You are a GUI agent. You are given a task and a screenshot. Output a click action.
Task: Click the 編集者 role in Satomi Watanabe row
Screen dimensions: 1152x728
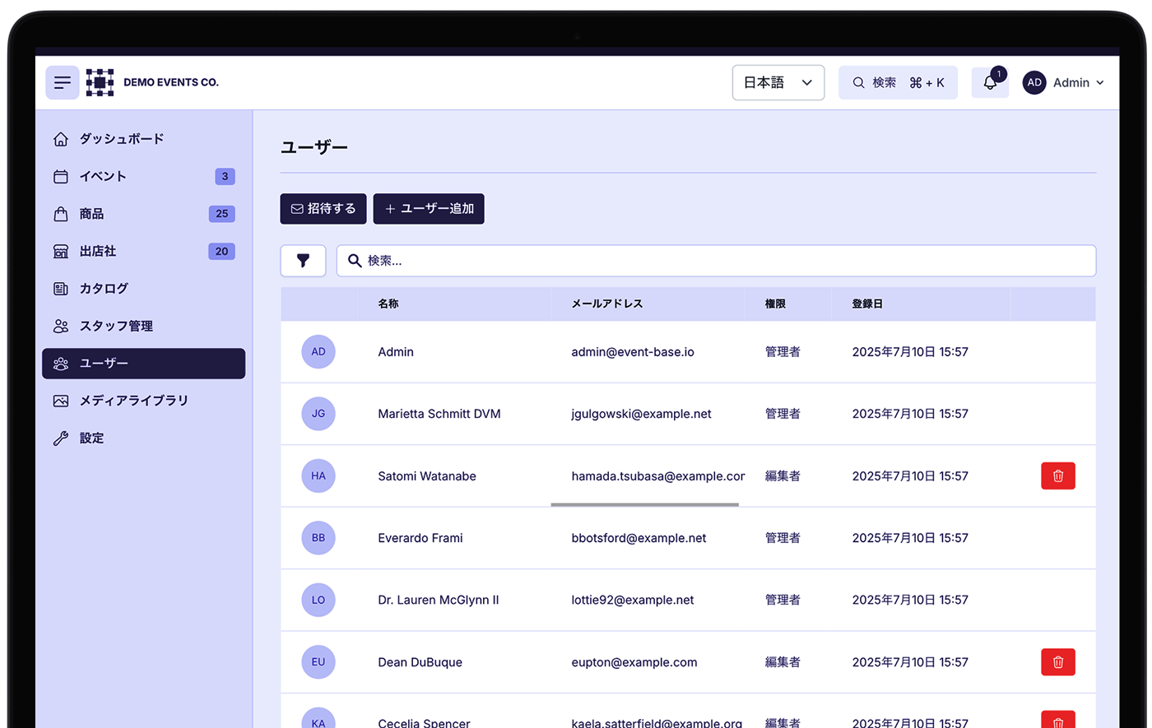[783, 476]
